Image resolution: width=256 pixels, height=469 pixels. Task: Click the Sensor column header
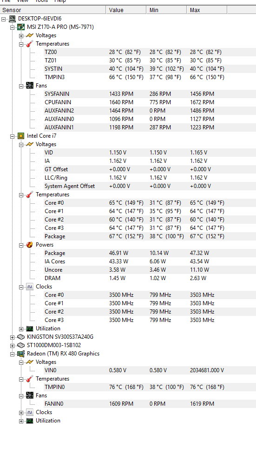[53, 10]
